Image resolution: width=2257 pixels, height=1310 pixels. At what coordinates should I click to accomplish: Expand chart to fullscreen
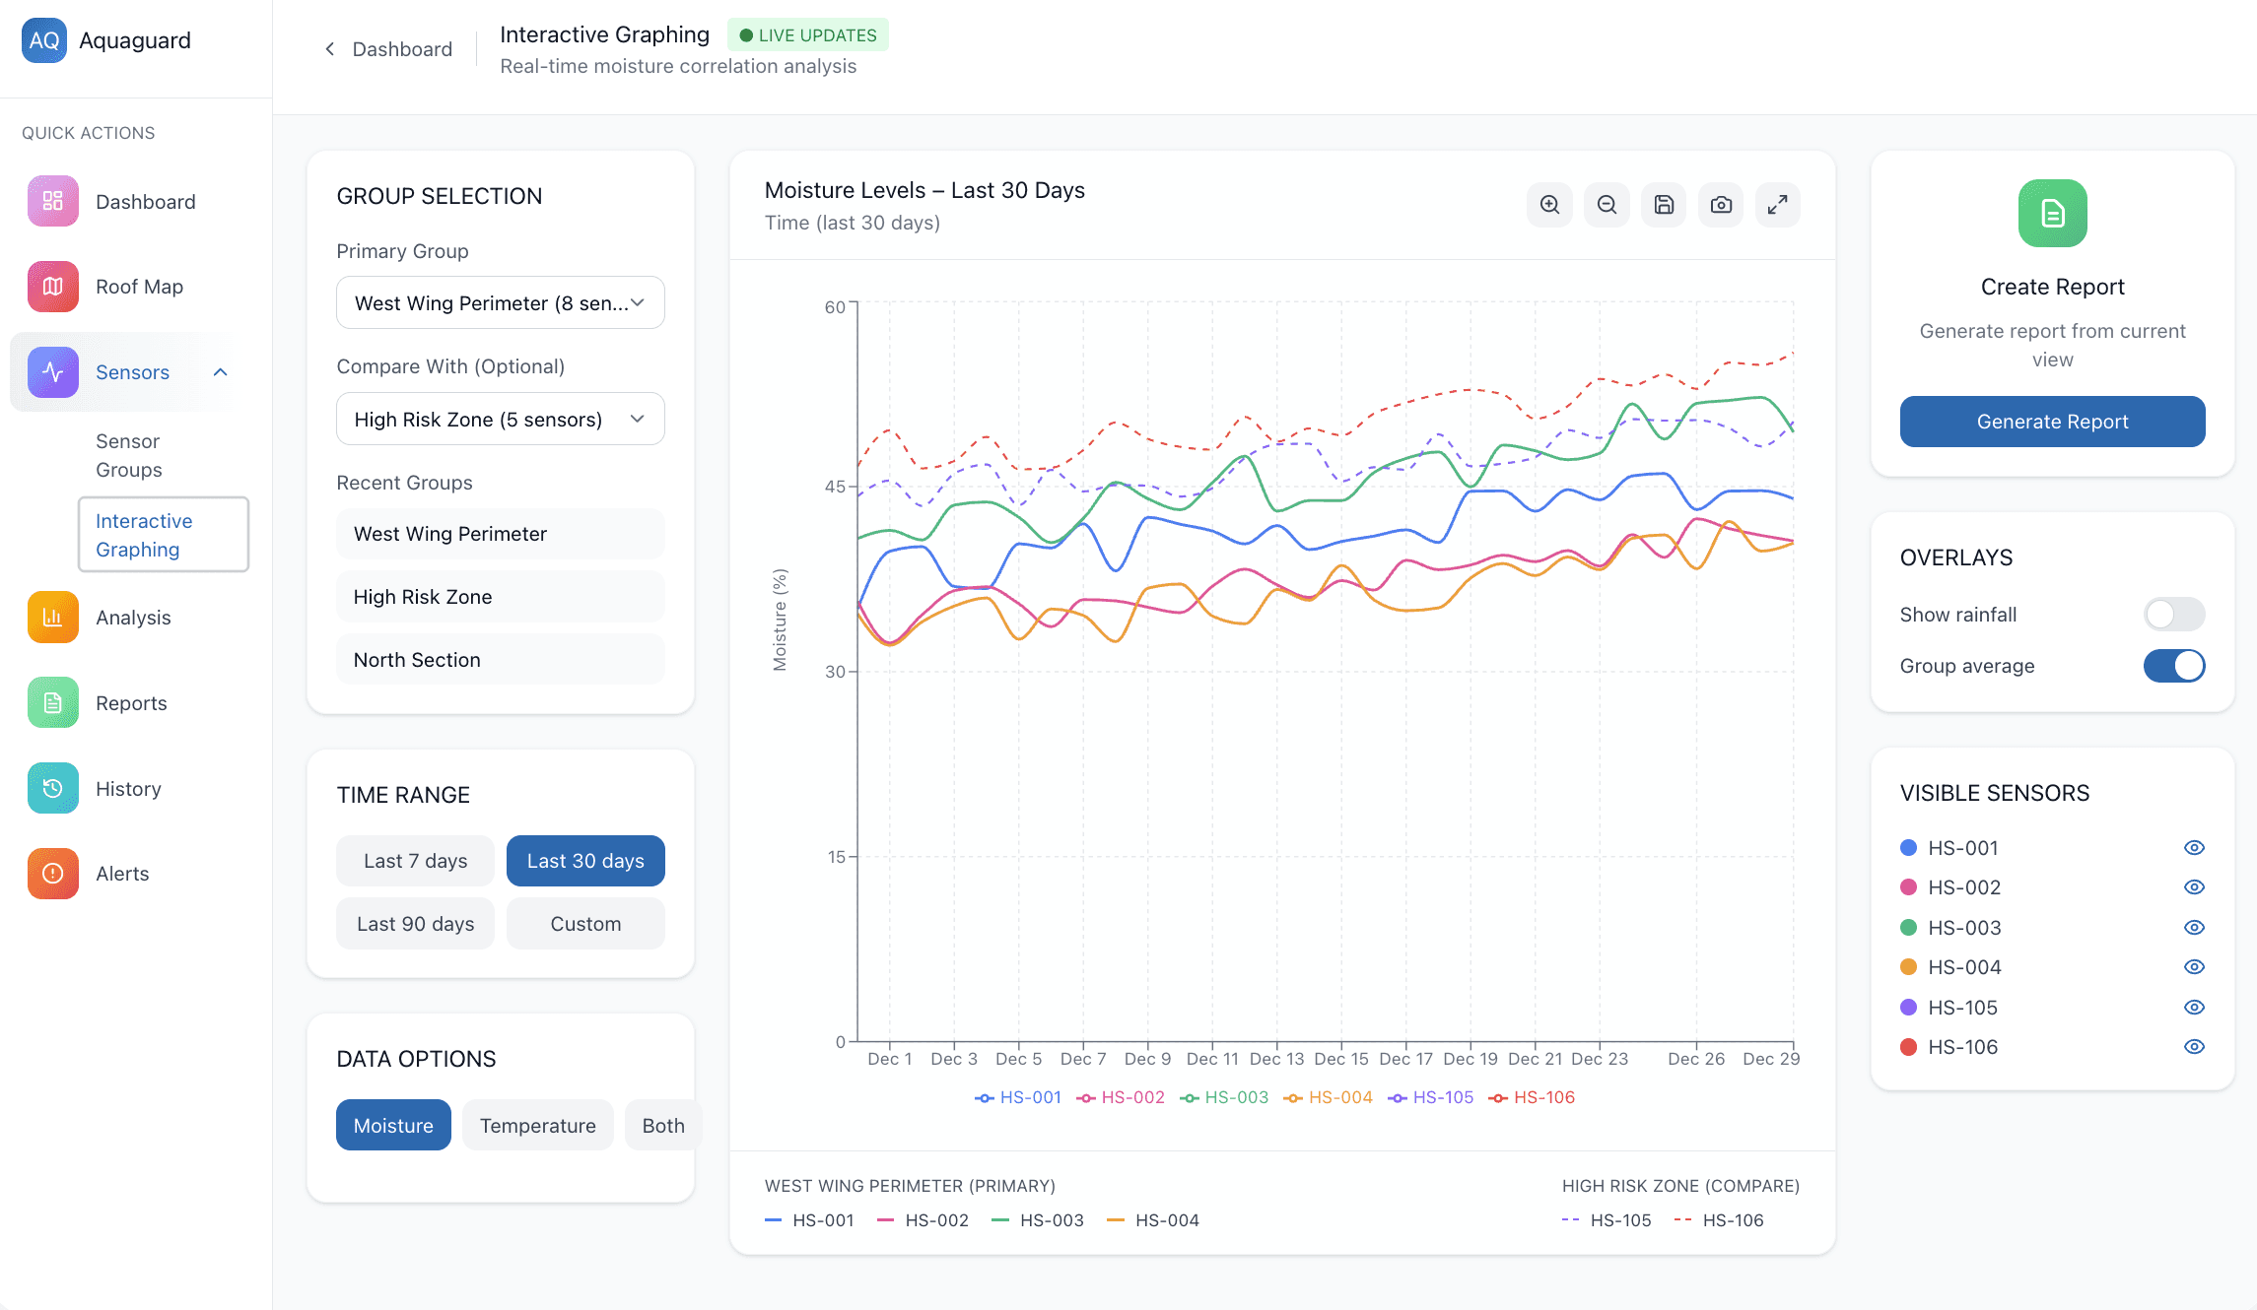click(x=1777, y=205)
